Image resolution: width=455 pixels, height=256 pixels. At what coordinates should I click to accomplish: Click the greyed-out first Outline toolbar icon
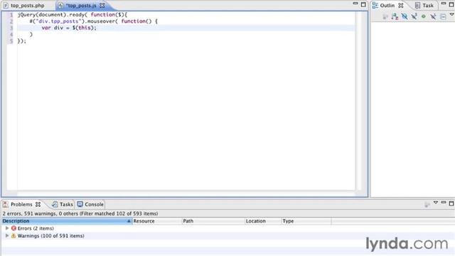click(385, 17)
